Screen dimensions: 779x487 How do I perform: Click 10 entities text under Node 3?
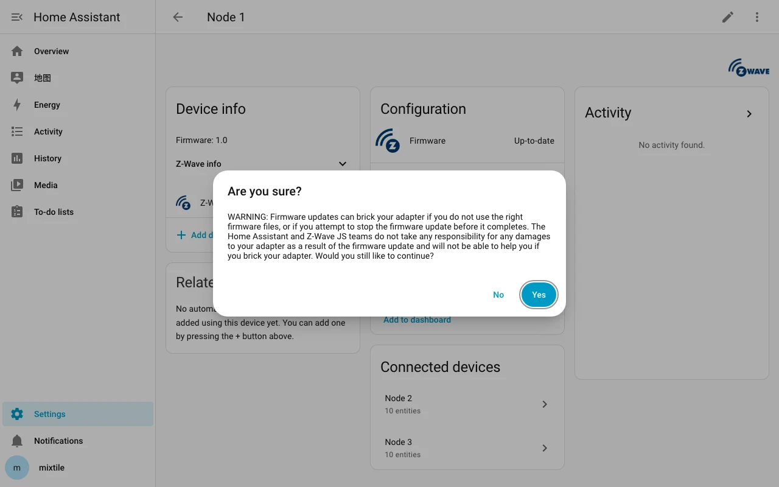pos(402,455)
